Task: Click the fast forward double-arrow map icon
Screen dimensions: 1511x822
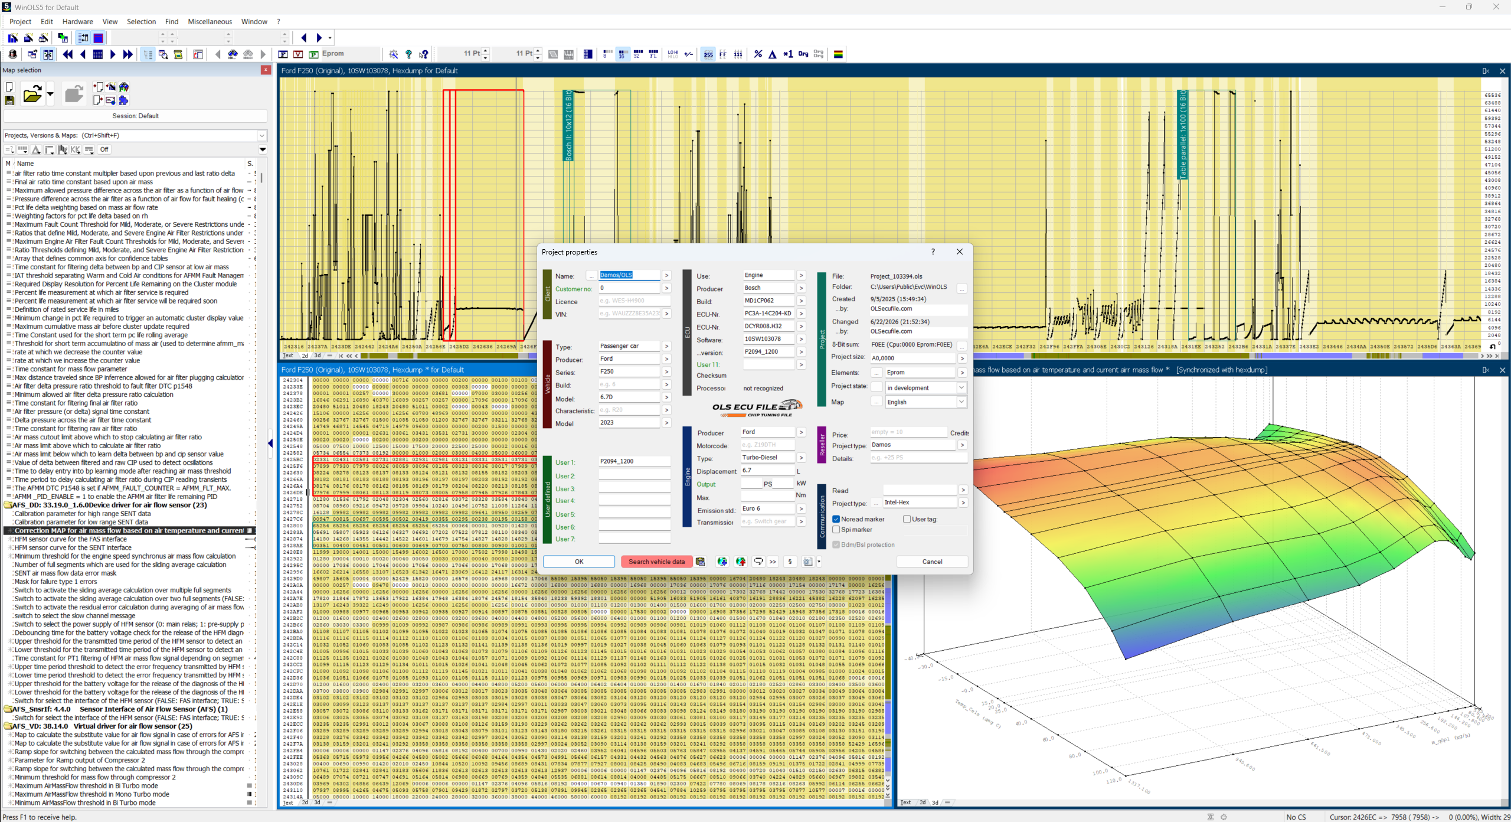Action: [127, 54]
